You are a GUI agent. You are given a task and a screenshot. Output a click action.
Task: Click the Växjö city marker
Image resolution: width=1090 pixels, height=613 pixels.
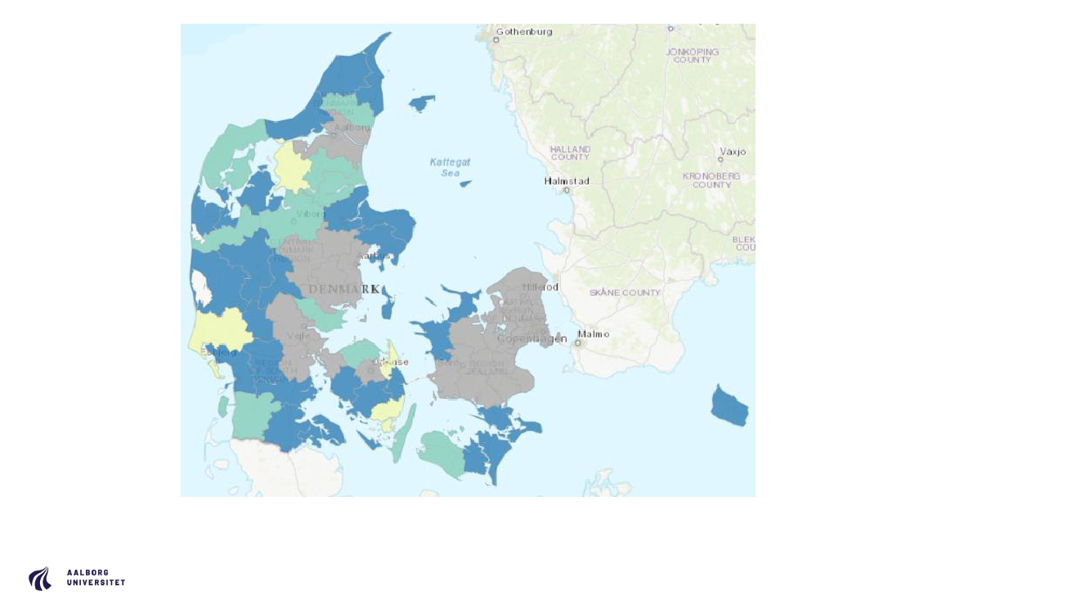(x=720, y=159)
